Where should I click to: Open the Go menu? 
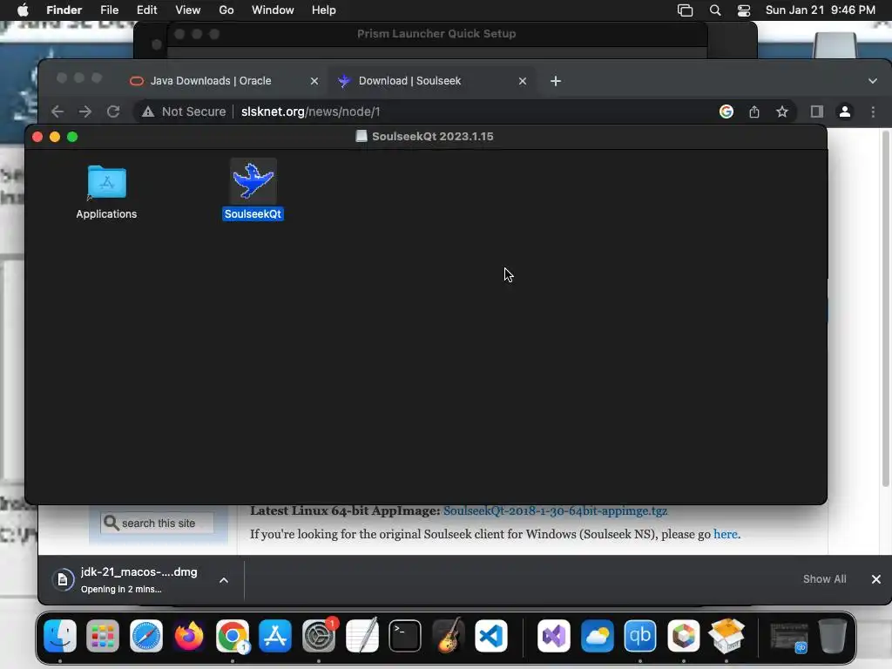[x=226, y=10]
